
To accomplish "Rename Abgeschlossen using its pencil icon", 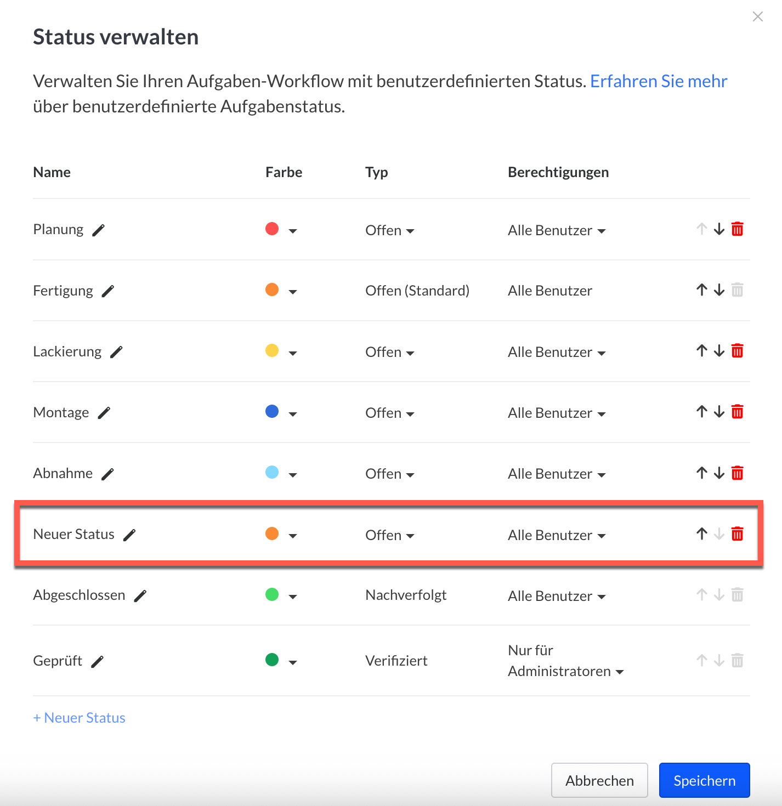I will [x=140, y=596].
